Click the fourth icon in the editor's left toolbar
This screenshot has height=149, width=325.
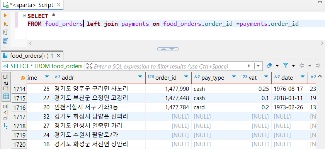click(x=5, y=41)
